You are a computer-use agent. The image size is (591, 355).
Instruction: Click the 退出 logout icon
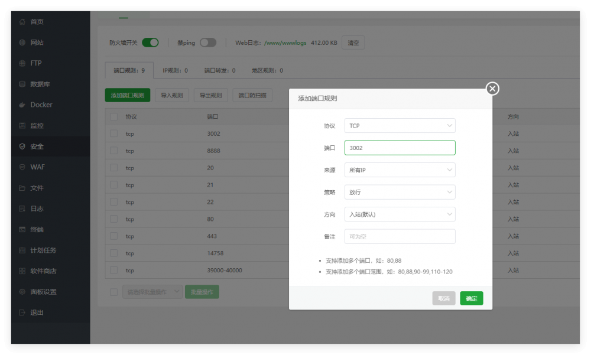[x=22, y=312]
